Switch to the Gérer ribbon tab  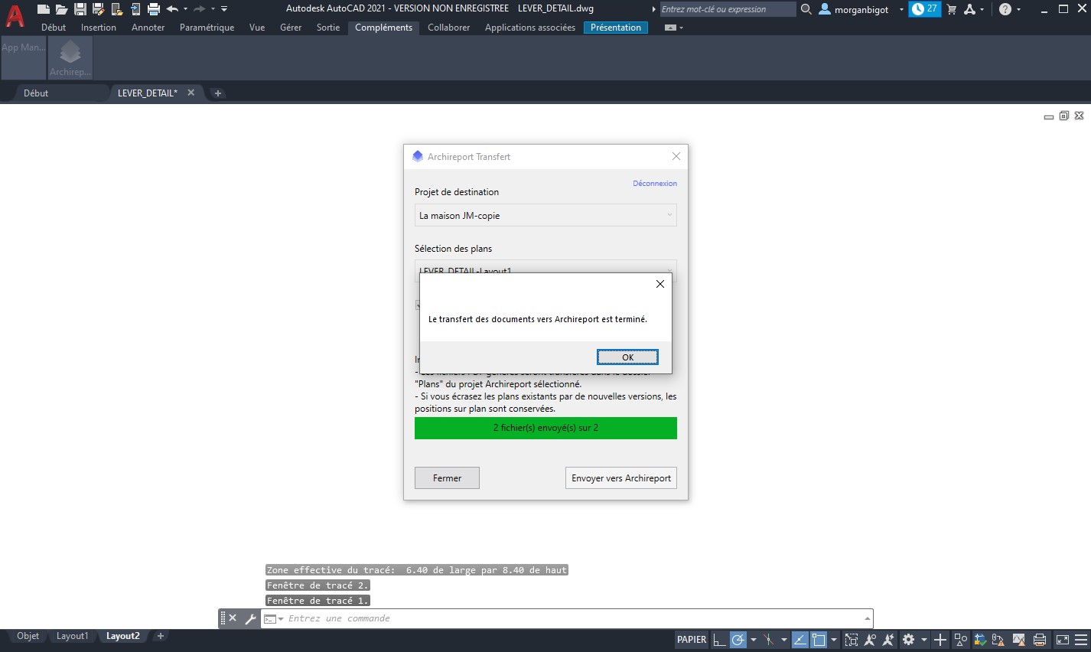(291, 28)
